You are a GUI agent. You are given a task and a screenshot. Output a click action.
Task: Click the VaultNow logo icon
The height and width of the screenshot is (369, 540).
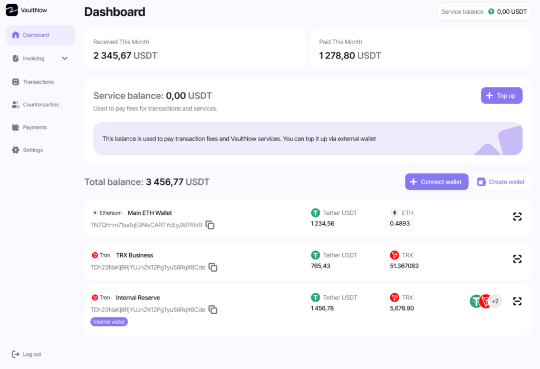tap(12, 10)
